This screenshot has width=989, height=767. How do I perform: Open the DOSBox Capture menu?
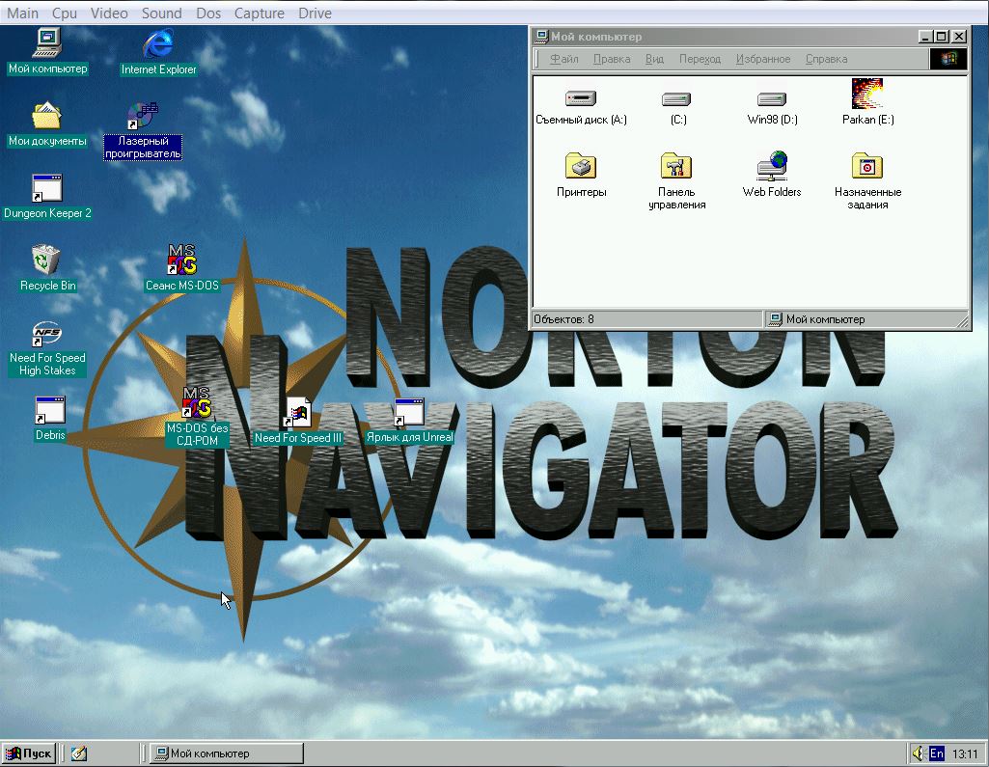260,13
